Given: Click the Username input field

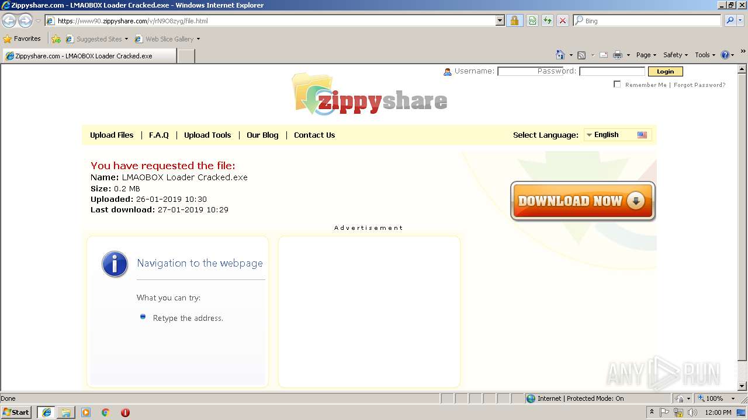Looking at the screenshot, I should [x=530, y=71].
